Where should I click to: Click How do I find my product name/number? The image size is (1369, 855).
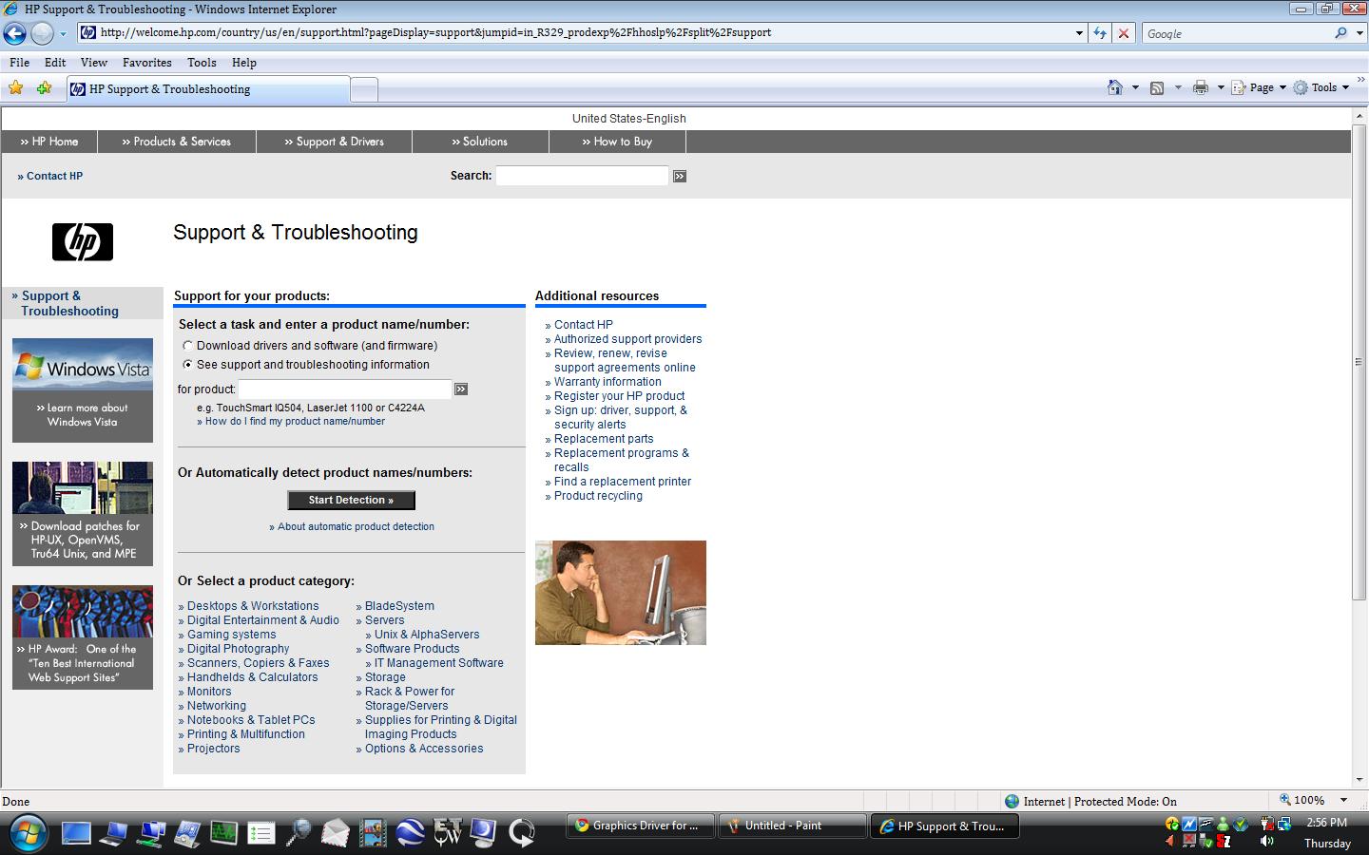point(295,421)
